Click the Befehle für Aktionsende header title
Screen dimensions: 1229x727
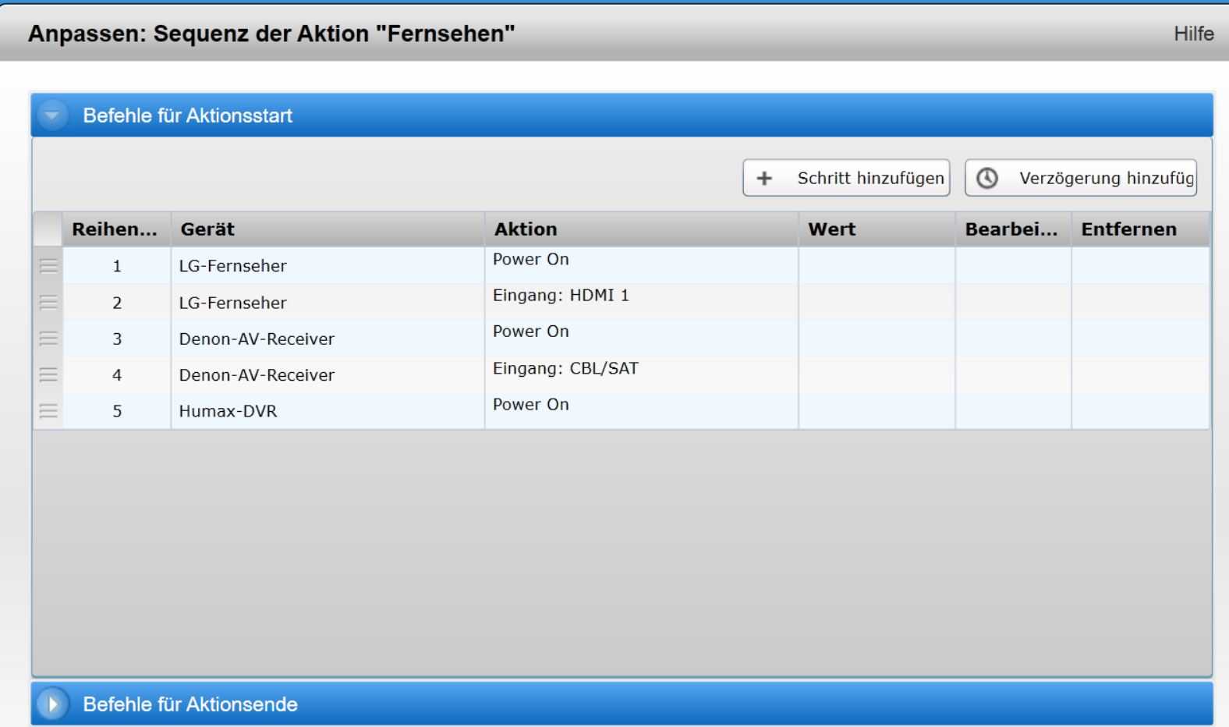click(x=190, y=704)
